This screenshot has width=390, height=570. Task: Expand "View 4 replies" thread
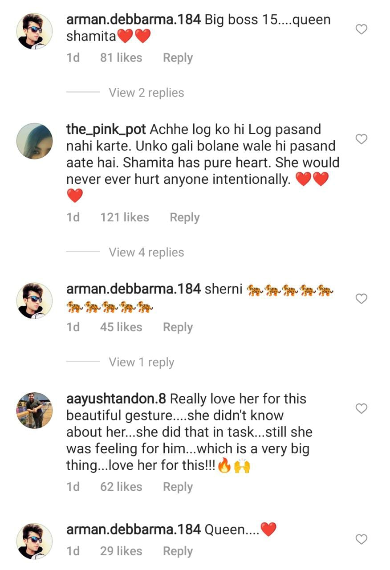(146, 252)
